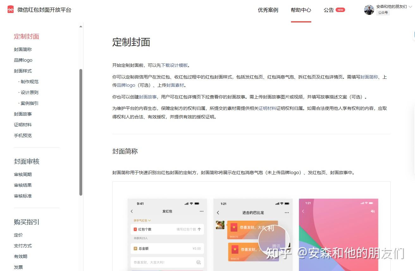Click the 进击的巴比龙 chat title in mockup

[x=253, y=212]
